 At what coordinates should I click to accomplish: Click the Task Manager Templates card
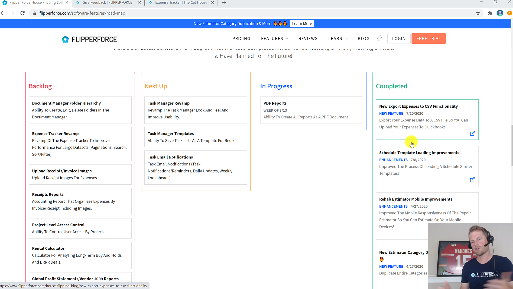[x=196, y=137]
